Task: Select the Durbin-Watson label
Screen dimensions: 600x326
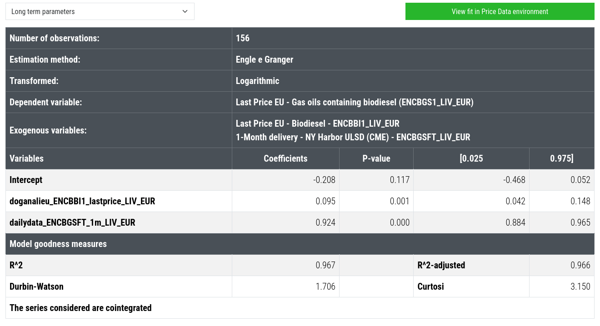Action: tap(36, 286)
